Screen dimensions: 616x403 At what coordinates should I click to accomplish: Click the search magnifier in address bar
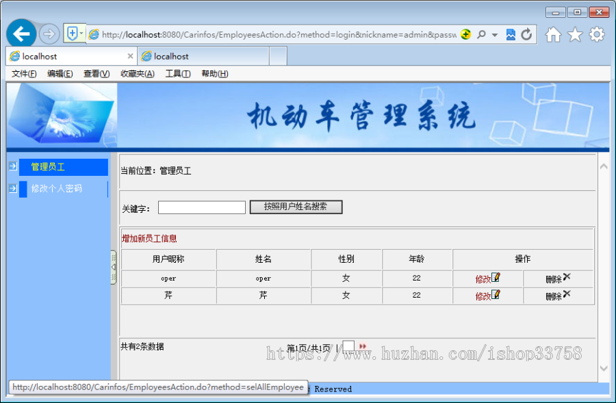tap(481, 35)
